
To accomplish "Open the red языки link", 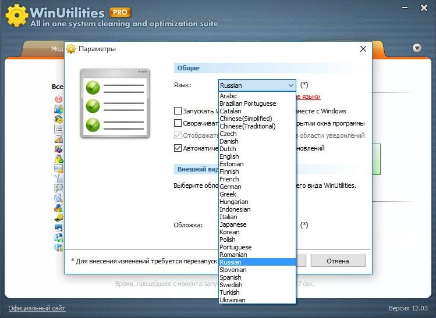I will pos(309,97).
